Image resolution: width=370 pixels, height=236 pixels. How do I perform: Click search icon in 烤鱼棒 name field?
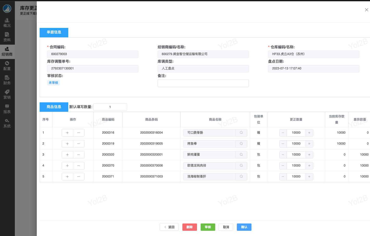point(241,144)
